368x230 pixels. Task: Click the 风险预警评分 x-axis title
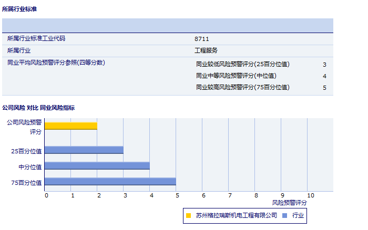(289, 202)
